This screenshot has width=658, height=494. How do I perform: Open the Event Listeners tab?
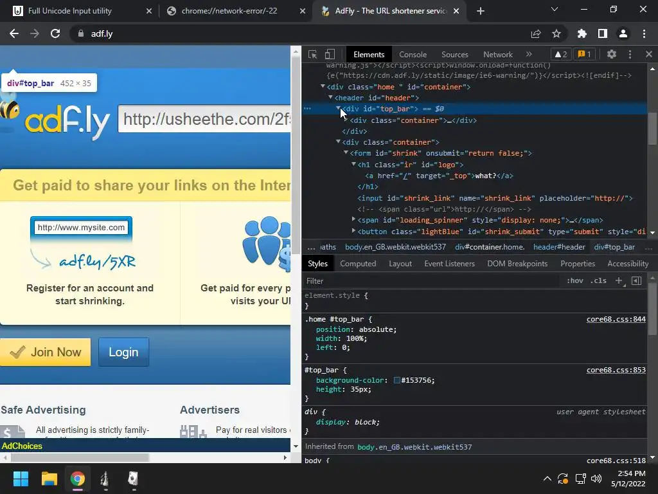tap(449, 264)
